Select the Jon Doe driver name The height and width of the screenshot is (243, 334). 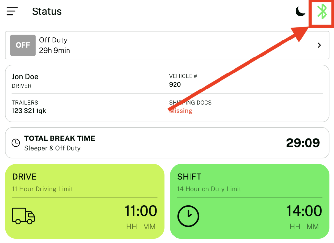(25, 77)
